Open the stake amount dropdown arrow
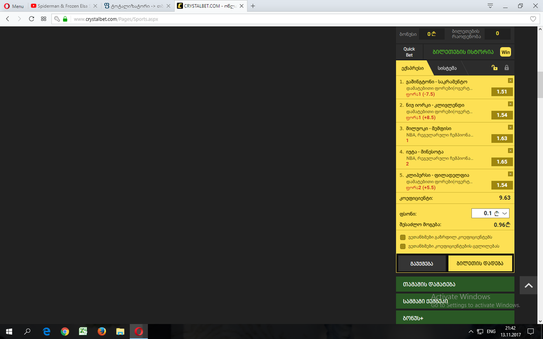The image size is (543, 339). [x=505, y=213]
